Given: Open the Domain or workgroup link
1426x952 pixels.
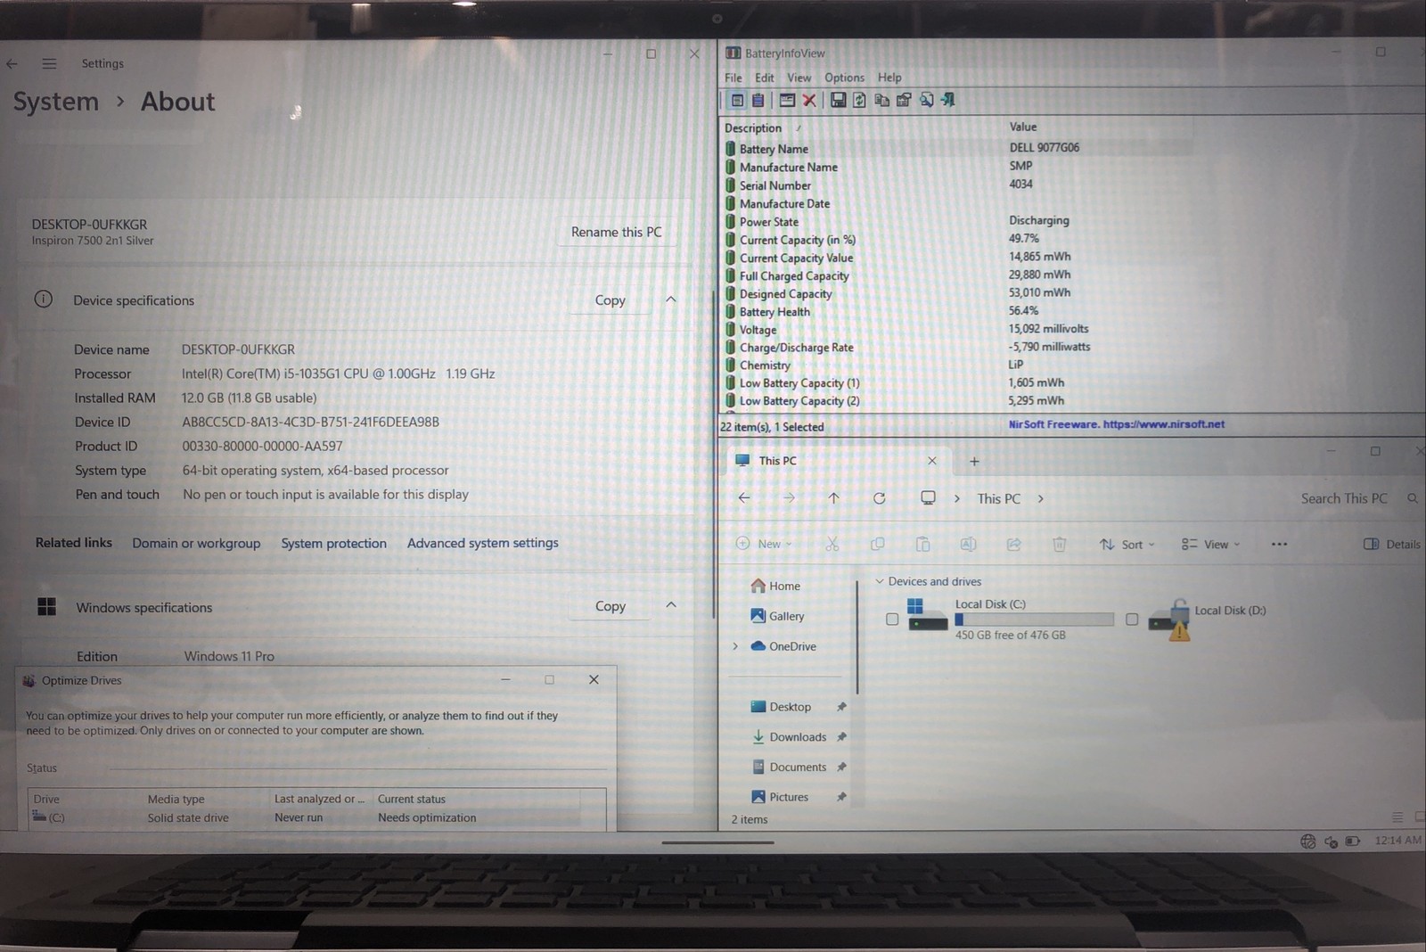Looking at the screenshot, I should pyautogui.click(x=196, y=543).
